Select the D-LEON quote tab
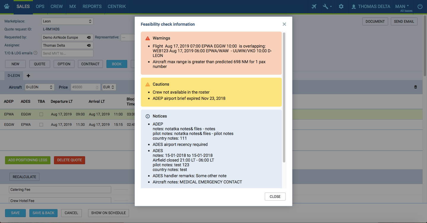The width and height of the screenshot is (427, 223). (13, 76)
